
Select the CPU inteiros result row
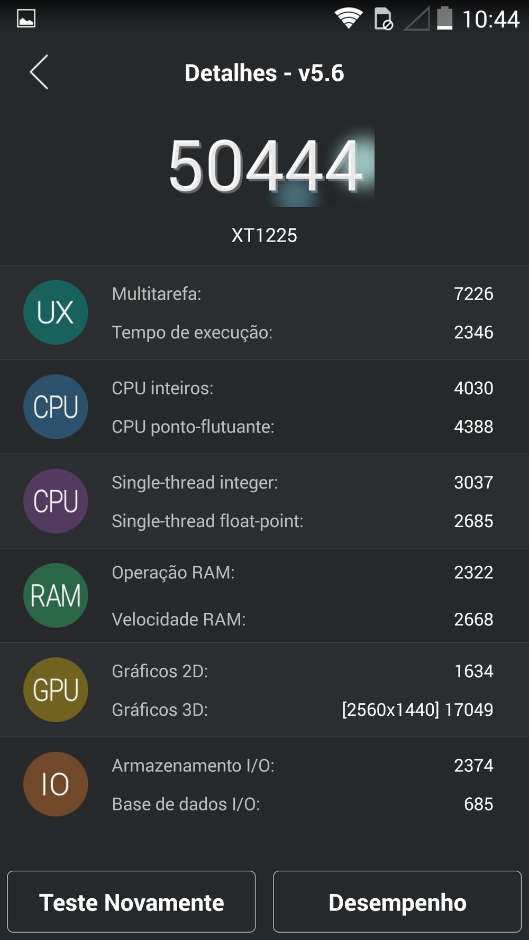point(302,388)
